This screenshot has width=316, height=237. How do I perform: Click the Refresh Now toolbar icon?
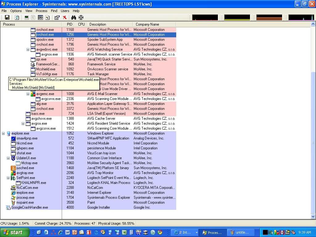pos(17,18)
